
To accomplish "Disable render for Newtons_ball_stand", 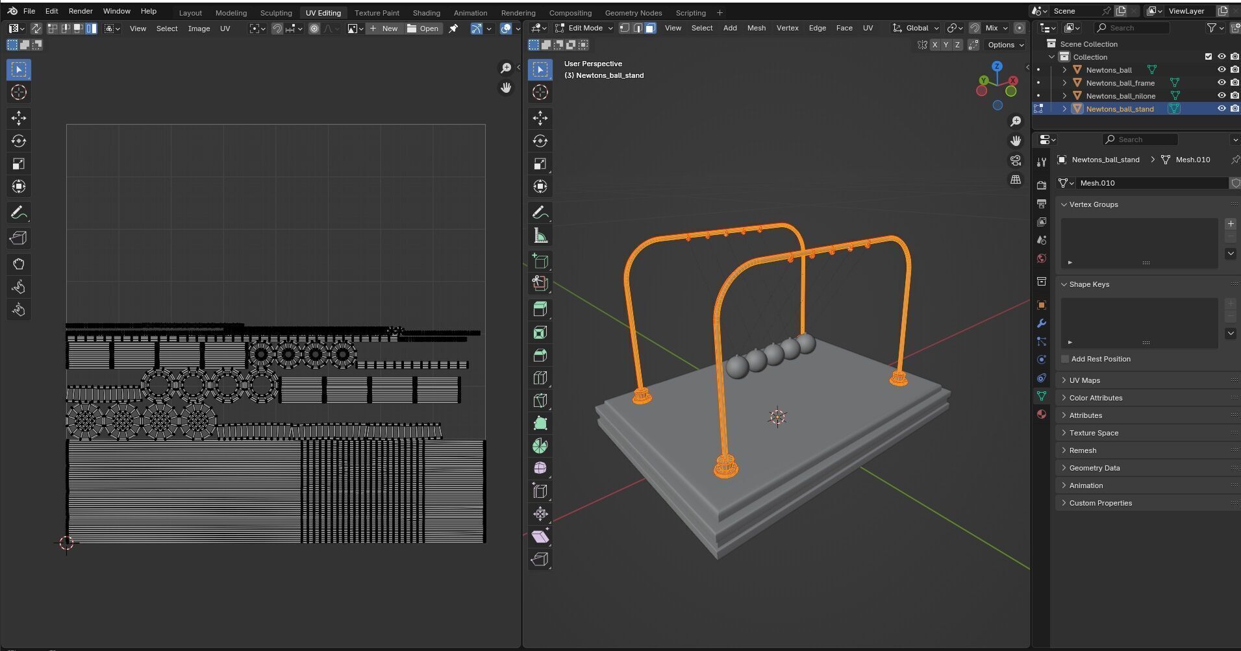I will pyautogui.click(x=1235, y=109).
